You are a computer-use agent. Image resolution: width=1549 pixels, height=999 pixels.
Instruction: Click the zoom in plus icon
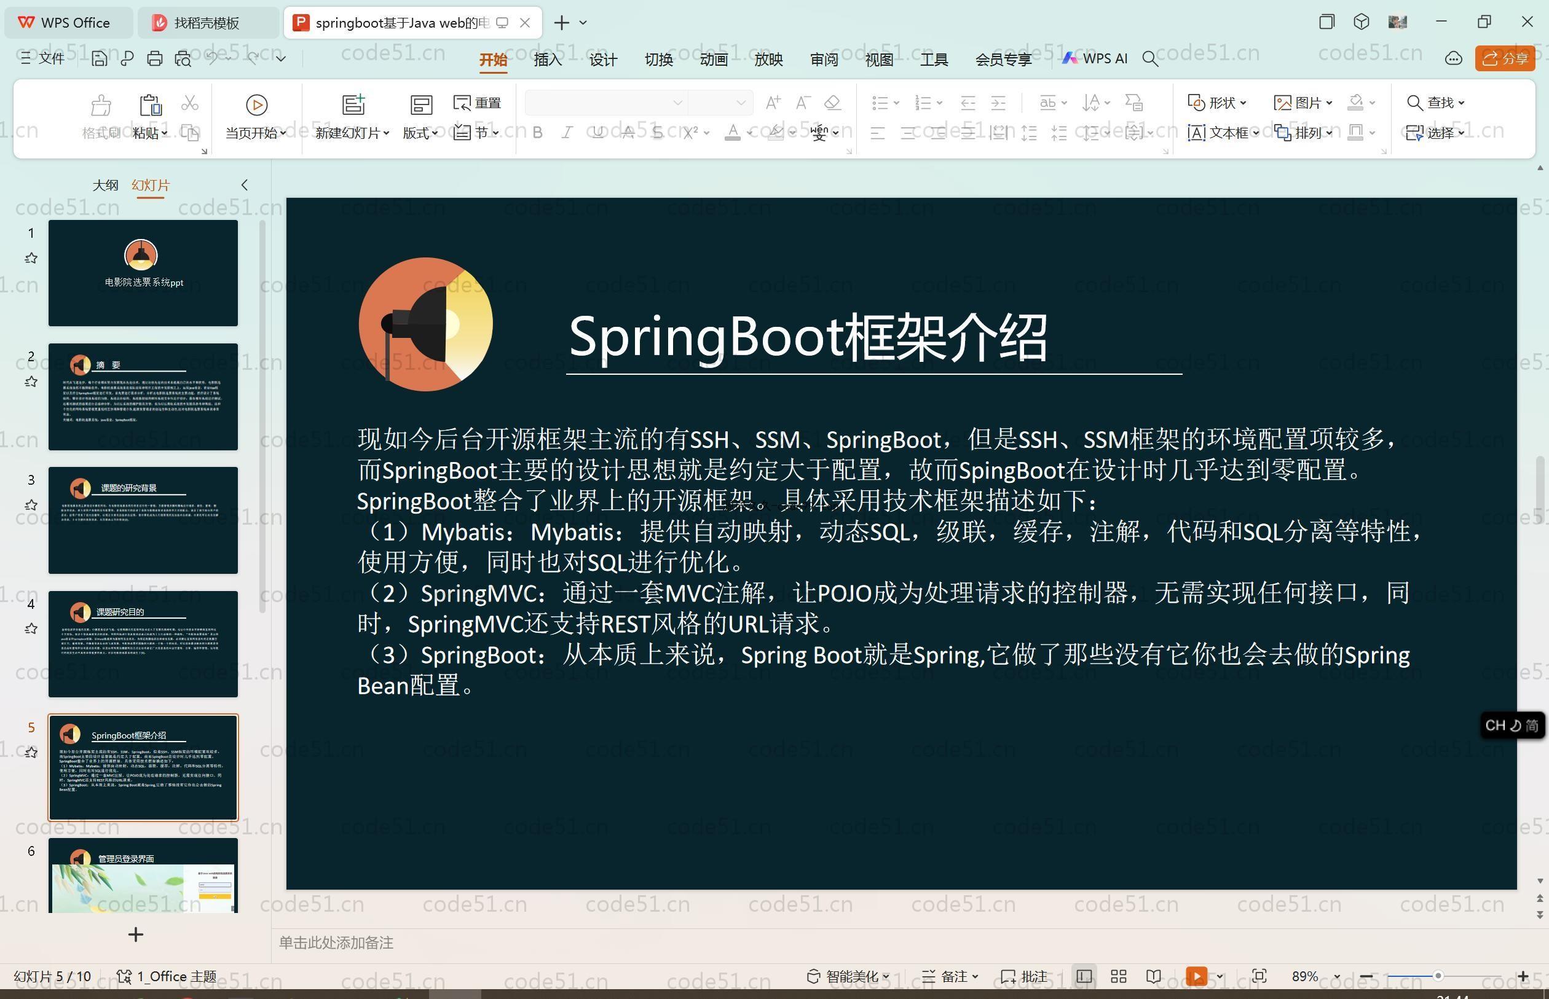point(1523,976)
